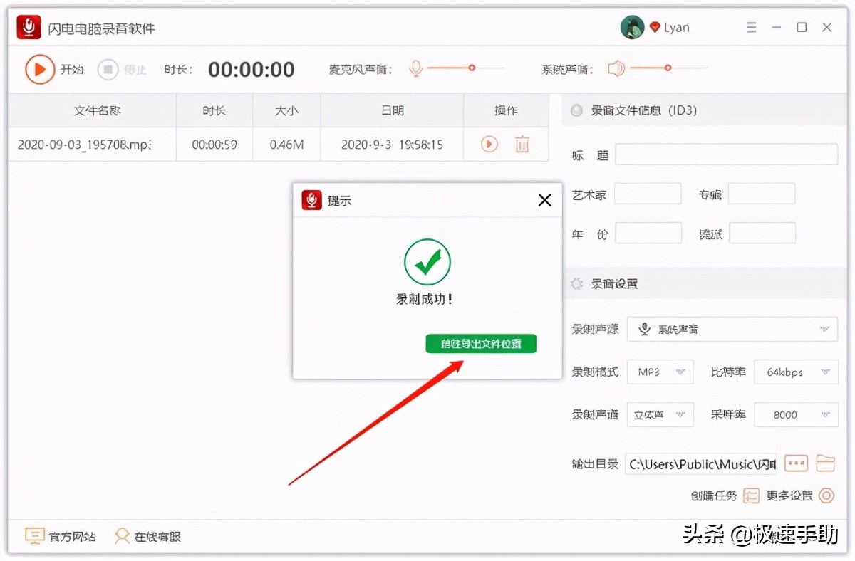Open the 比特率 64kbps dropdown

(796, 372)
